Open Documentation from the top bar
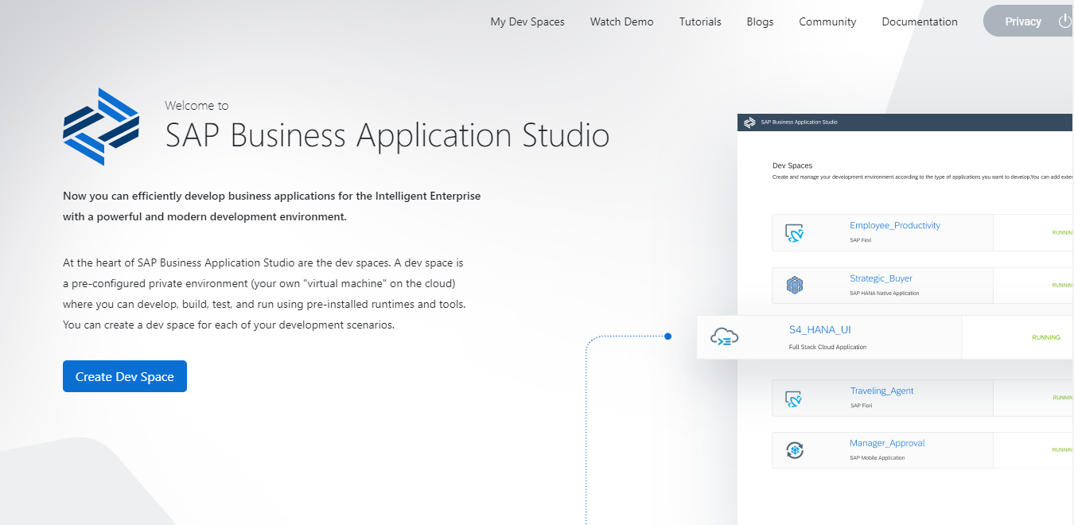This screenshot has width=1074, height=525. click(920, 21)
